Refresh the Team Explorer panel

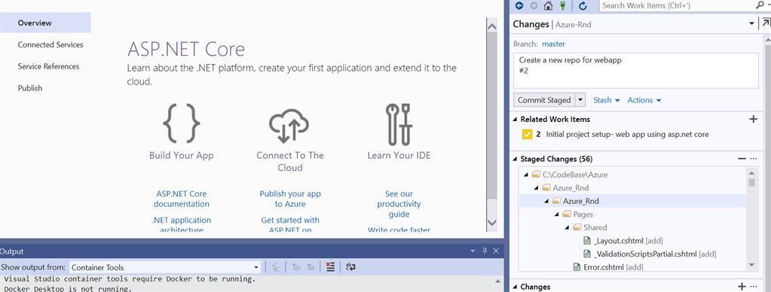(x=583, y=6)
